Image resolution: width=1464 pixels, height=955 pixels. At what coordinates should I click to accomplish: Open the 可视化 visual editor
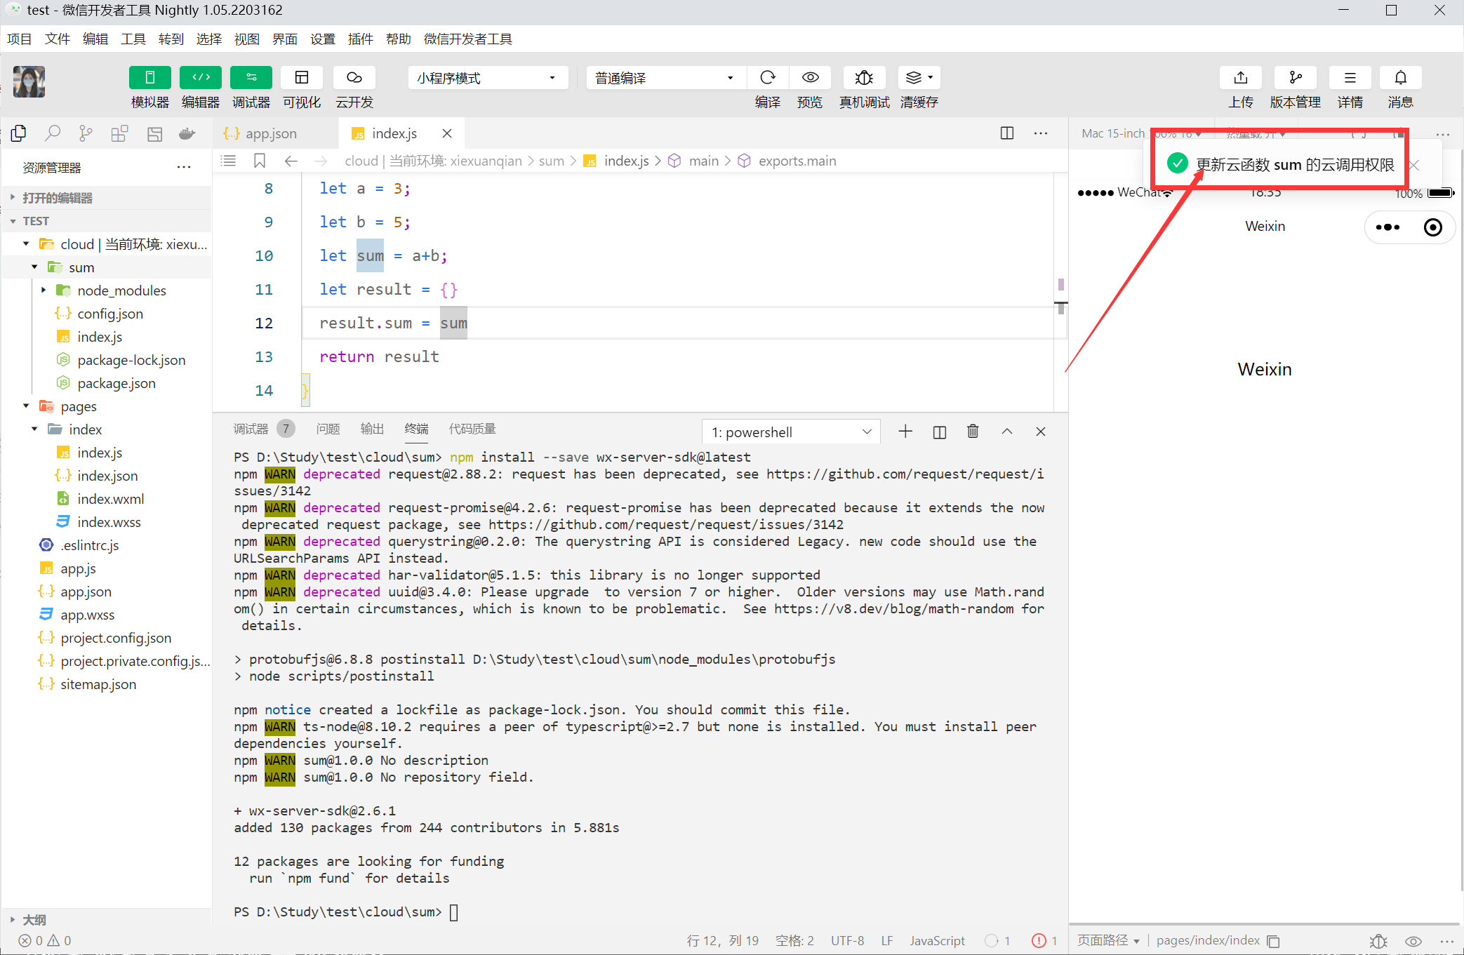coord(302,77)
